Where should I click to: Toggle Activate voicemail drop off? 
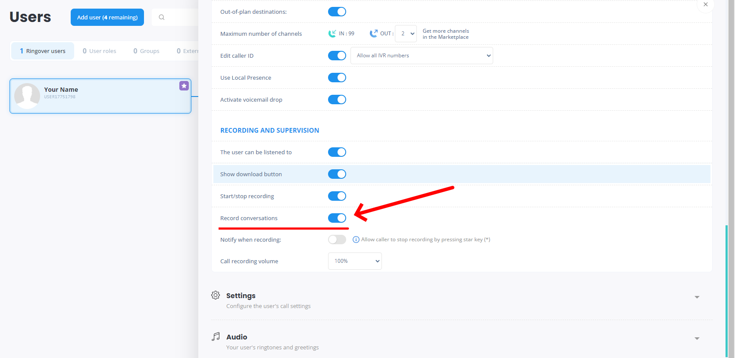337,100
